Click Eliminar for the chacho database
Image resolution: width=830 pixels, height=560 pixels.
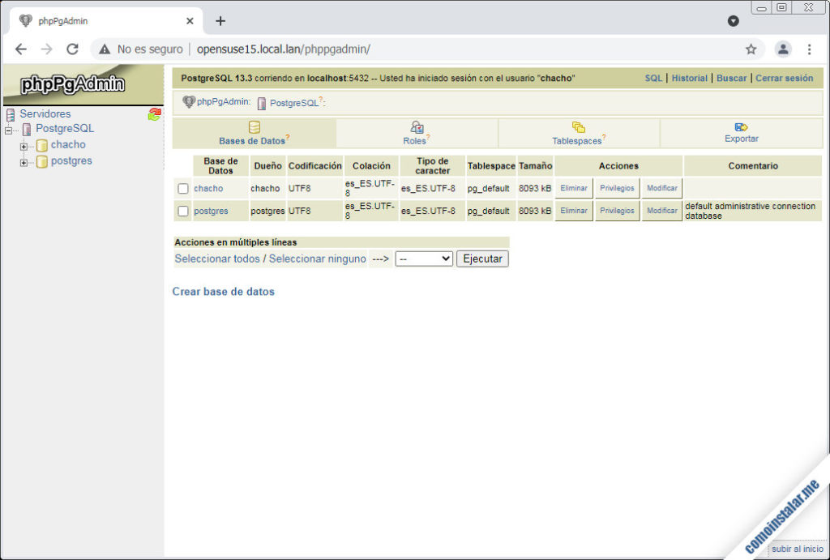pos(574,189)
